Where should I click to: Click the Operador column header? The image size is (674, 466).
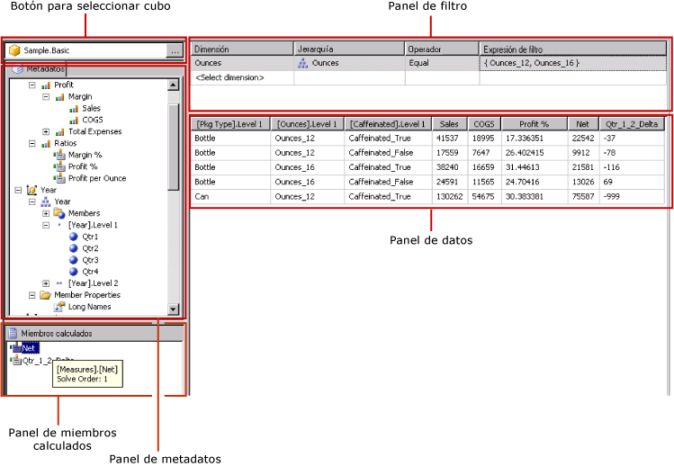tap(442, 49)
